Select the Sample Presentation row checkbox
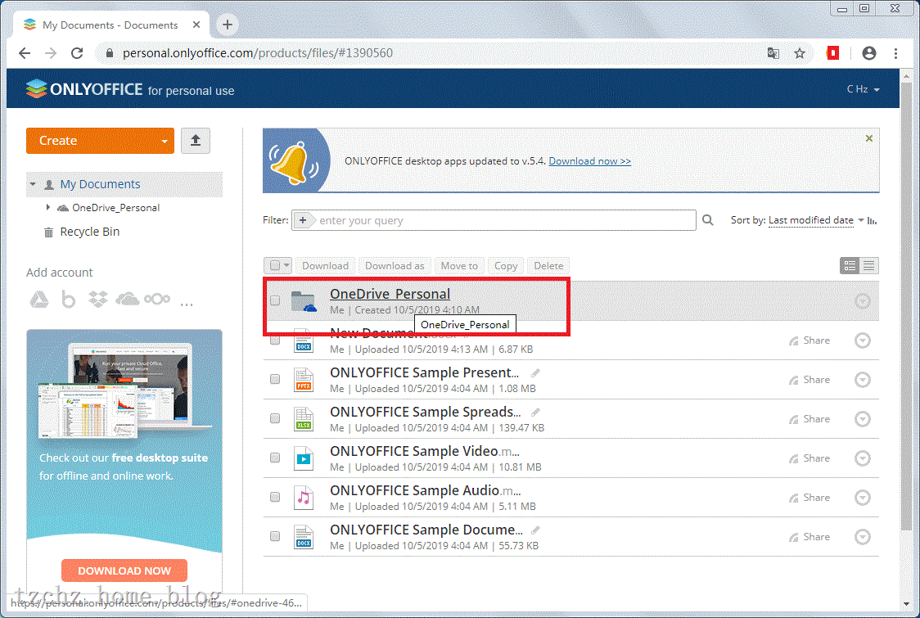The width and height of the screenshot is (920, 618). tap(274, 379)
